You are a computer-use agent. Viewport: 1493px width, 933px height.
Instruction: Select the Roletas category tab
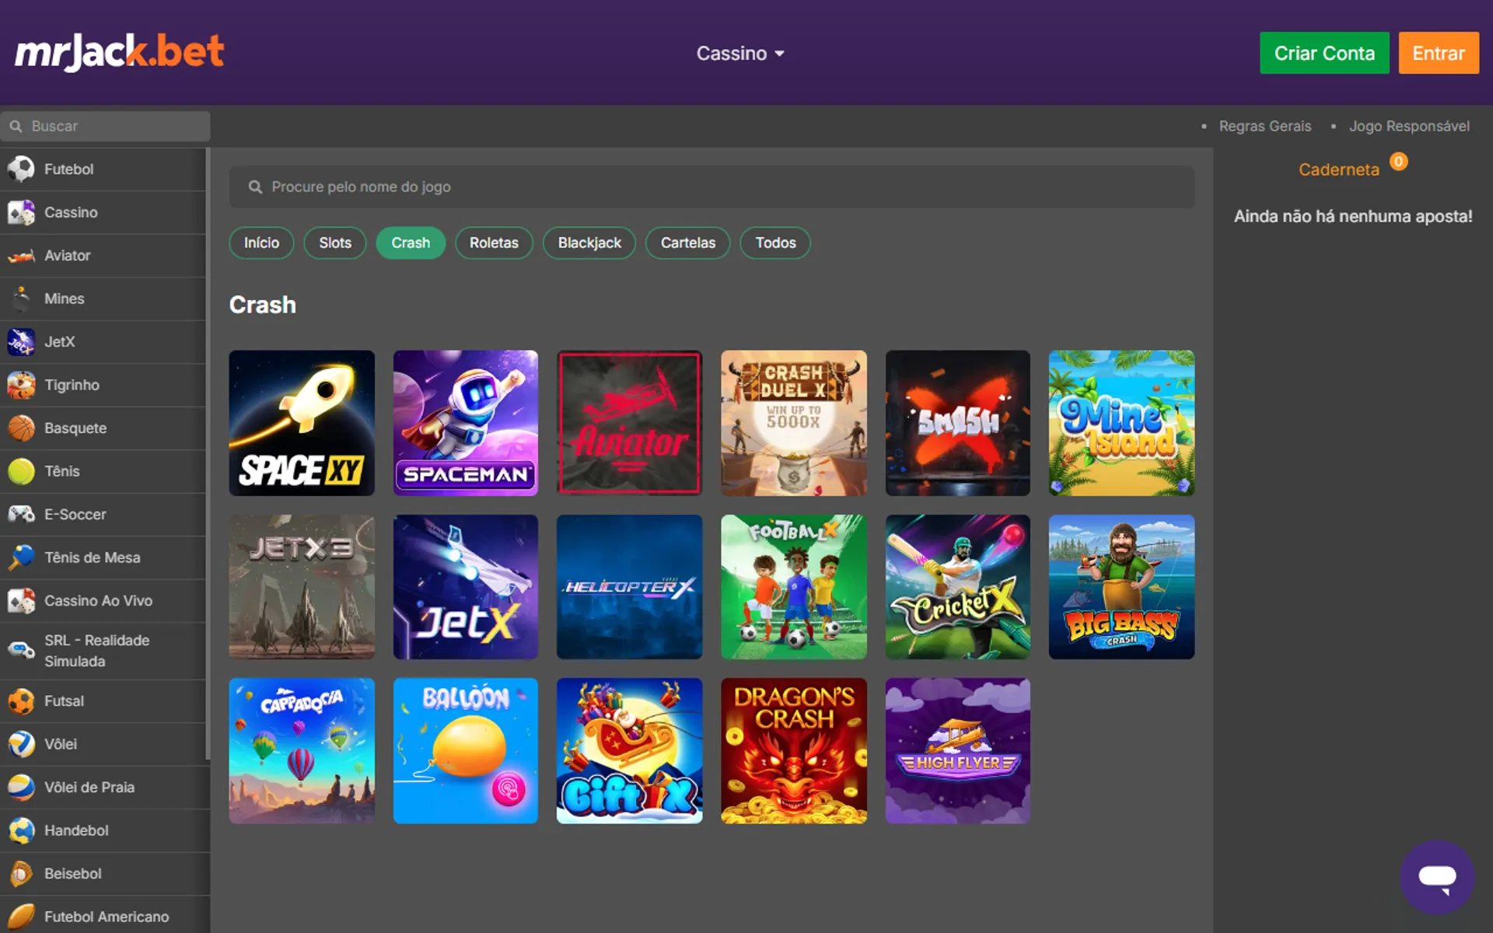pyautogui.click(x=494, y=243)
